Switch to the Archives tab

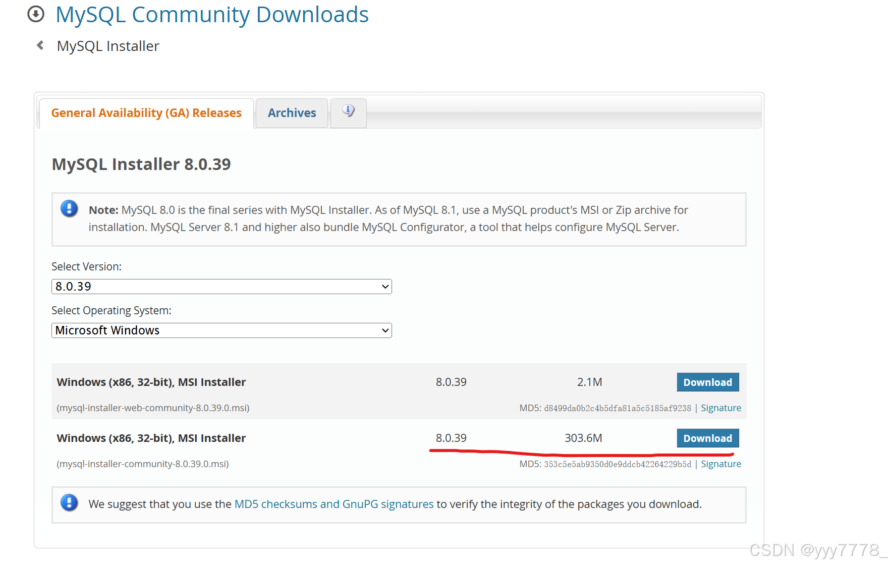pos(292,112)
